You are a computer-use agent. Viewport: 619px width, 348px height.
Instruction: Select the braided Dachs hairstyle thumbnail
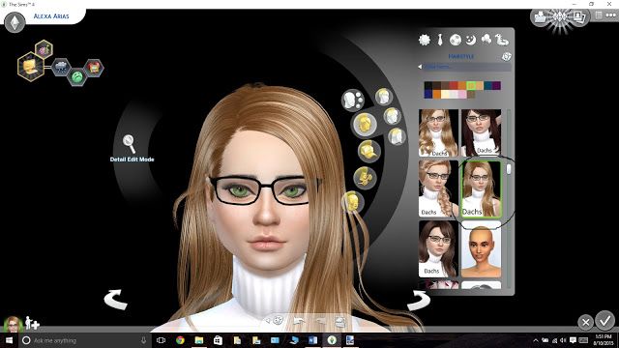click(438, 188)
